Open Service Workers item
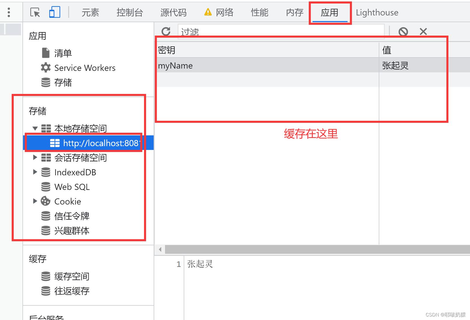Viewport: 470px width, 320px height. pyautogui.click(x=85, y=68)
